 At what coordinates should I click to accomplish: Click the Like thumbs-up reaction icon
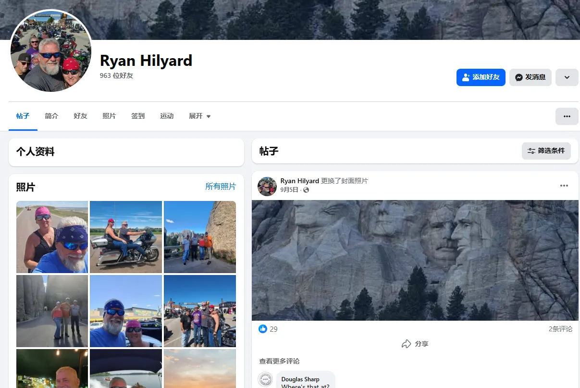(262, 329)
